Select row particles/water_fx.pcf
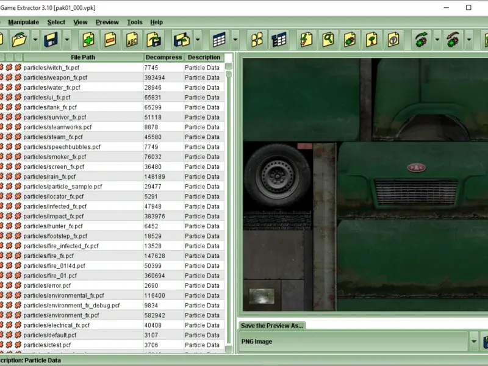Viewport: 488px width, 366px height. click(112, 87)
